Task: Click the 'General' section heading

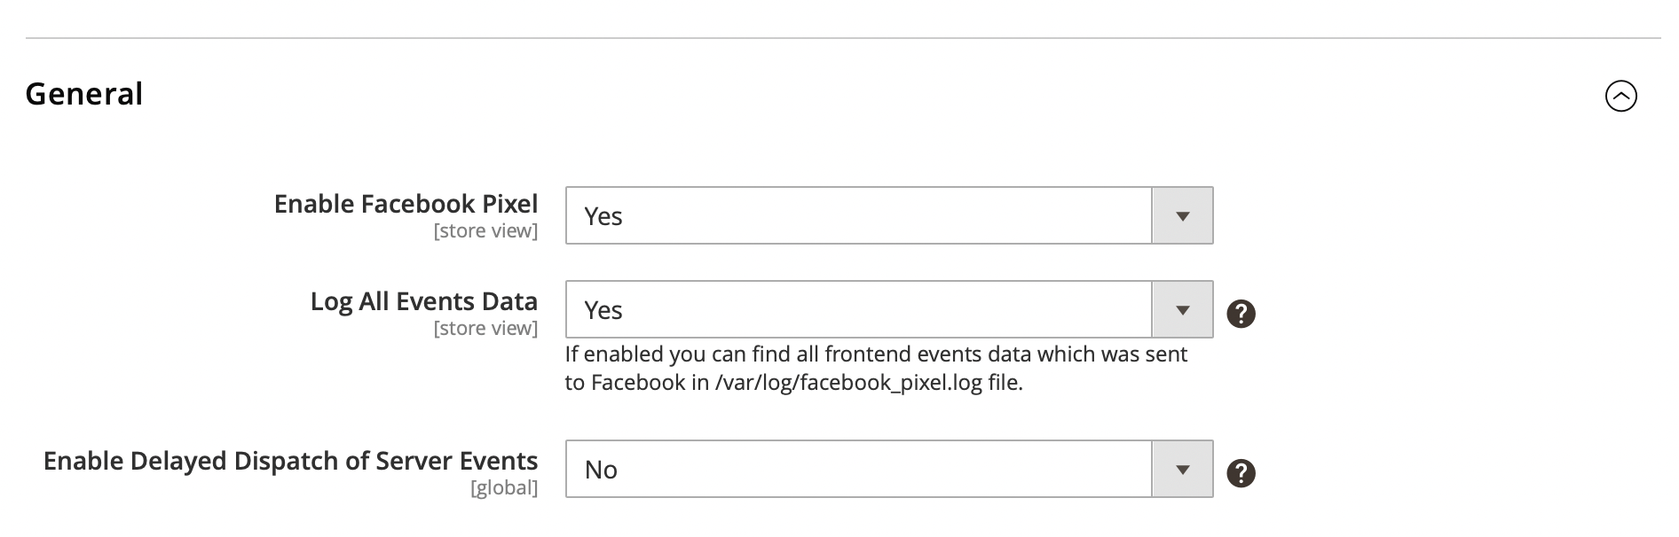Action: pos(84,94)
